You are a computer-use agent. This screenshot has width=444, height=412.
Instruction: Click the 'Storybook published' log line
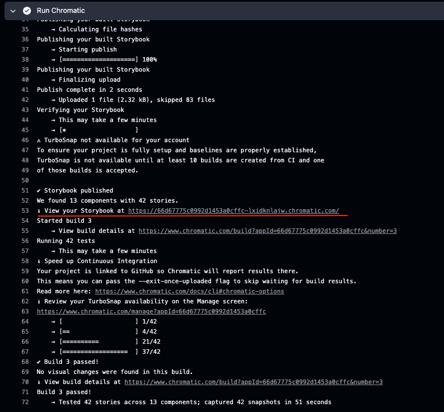click(x=75, y=190)
